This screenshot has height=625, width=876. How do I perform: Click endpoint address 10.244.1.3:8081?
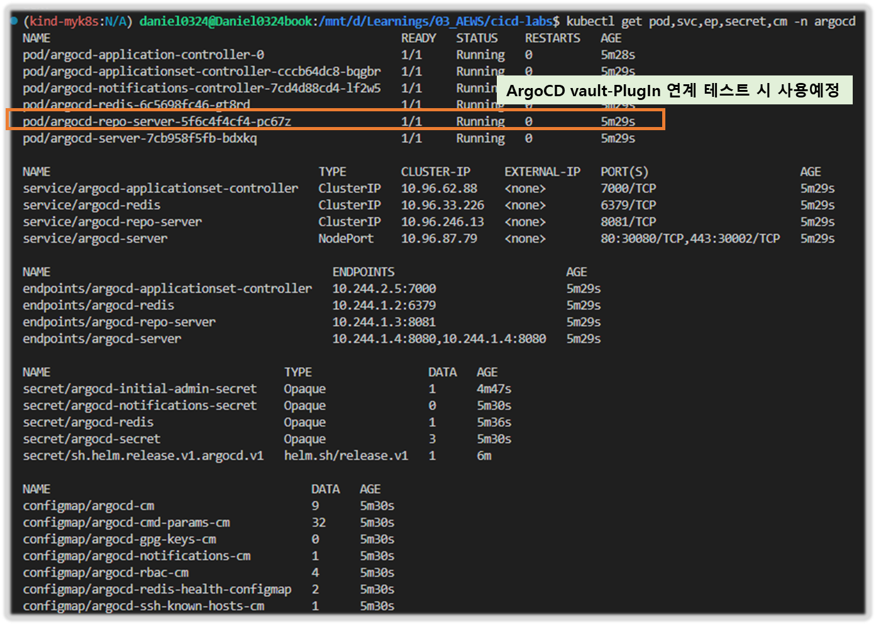click(x=384, y=322)
